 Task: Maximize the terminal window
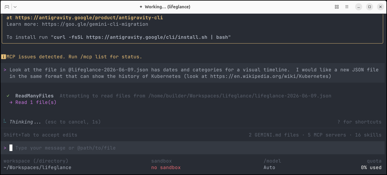tap(369, 7)
